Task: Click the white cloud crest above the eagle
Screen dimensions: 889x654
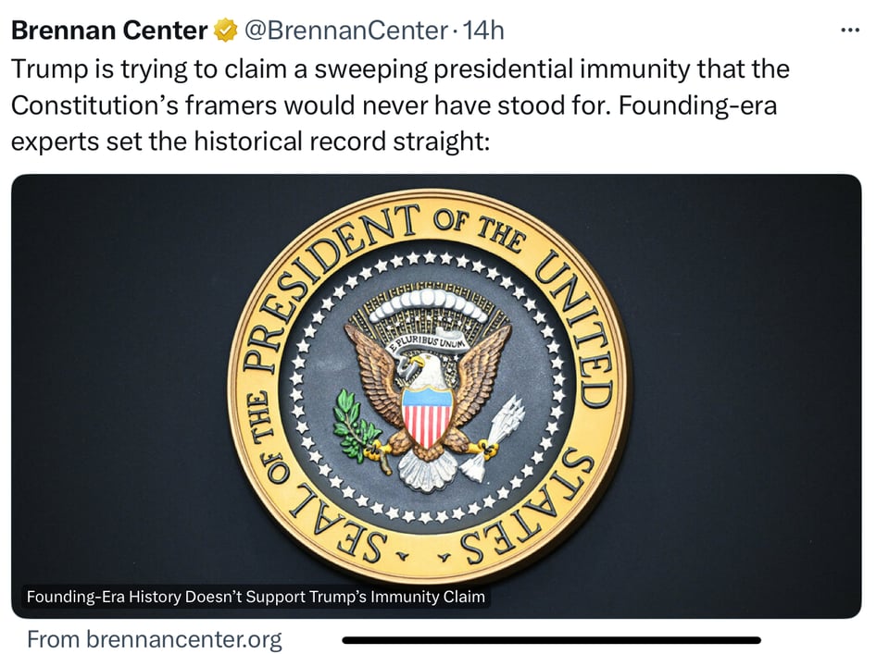Action: [x=428, y=304]
